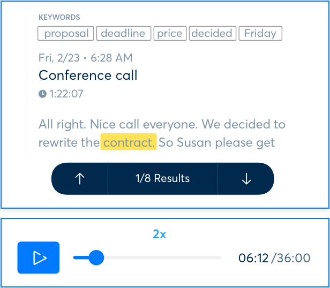Change the 2x playback speed
Viewport: 330px width, 288px height.
tap(159, 234)
